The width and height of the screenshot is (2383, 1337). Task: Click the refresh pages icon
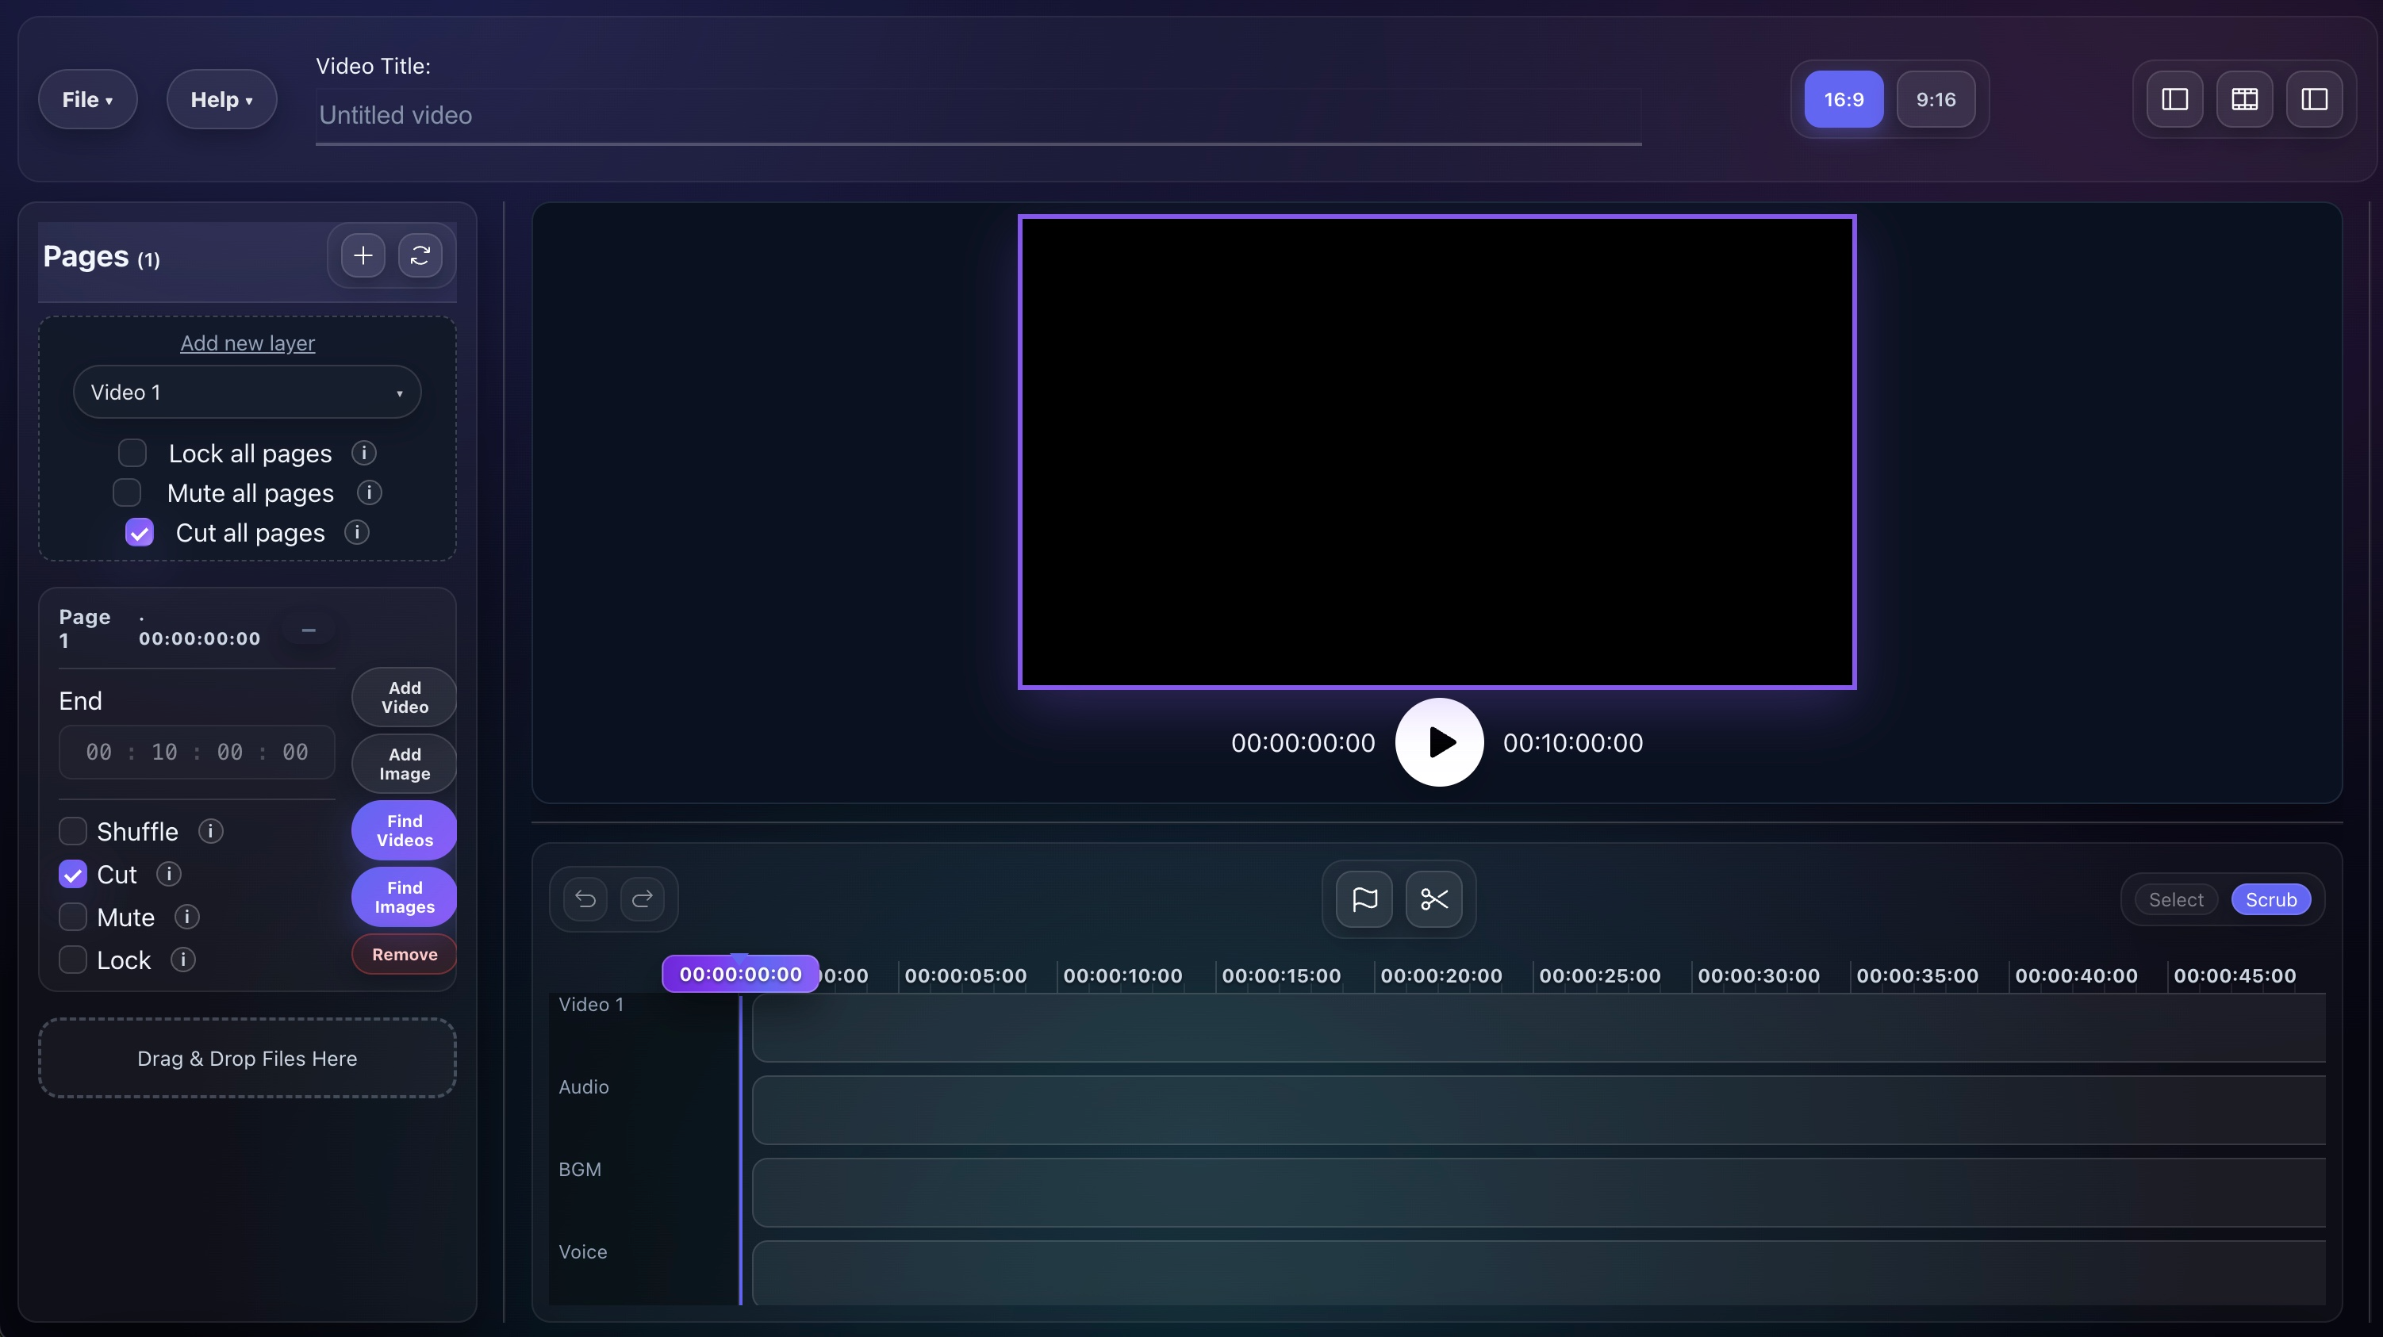click(x=420, y=255)
